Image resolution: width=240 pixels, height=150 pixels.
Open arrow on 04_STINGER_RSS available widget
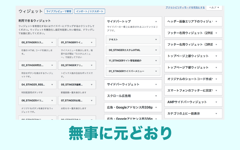tap(52, 85)
